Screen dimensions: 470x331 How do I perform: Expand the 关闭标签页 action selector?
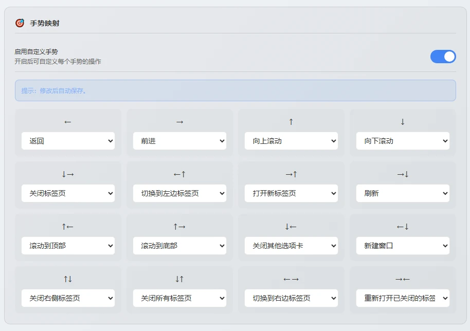[67, 193]
